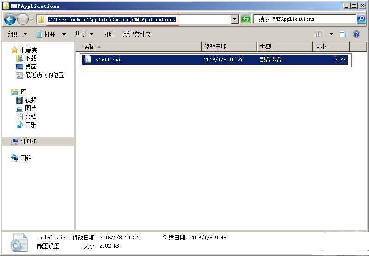
Task: Click the title bar folder icon
Action: [6, 6]
